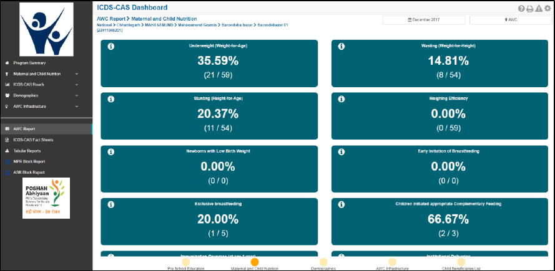Click Barondabazar 01 breadcrumb link
Screen dimensions: 555x271
click(273, 26)
